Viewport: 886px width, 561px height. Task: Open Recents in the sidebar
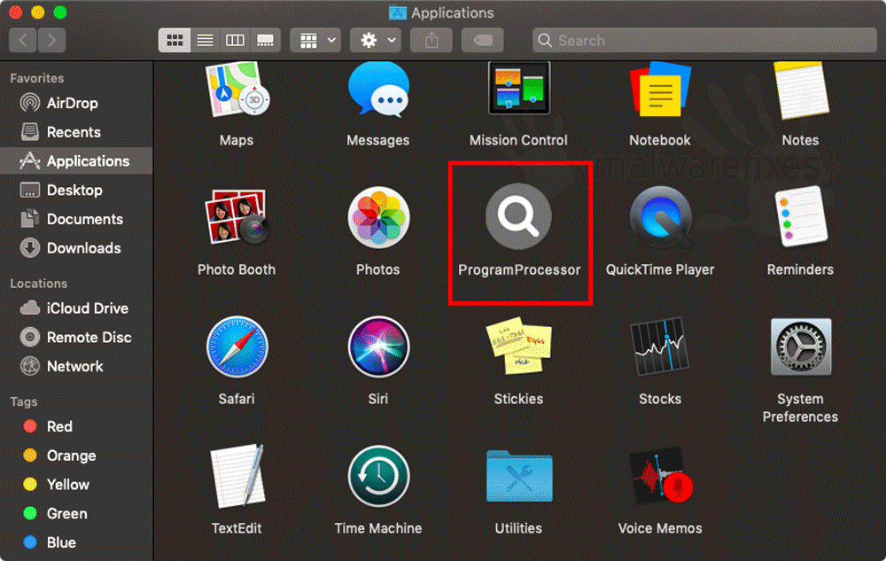tap(76, 132)
